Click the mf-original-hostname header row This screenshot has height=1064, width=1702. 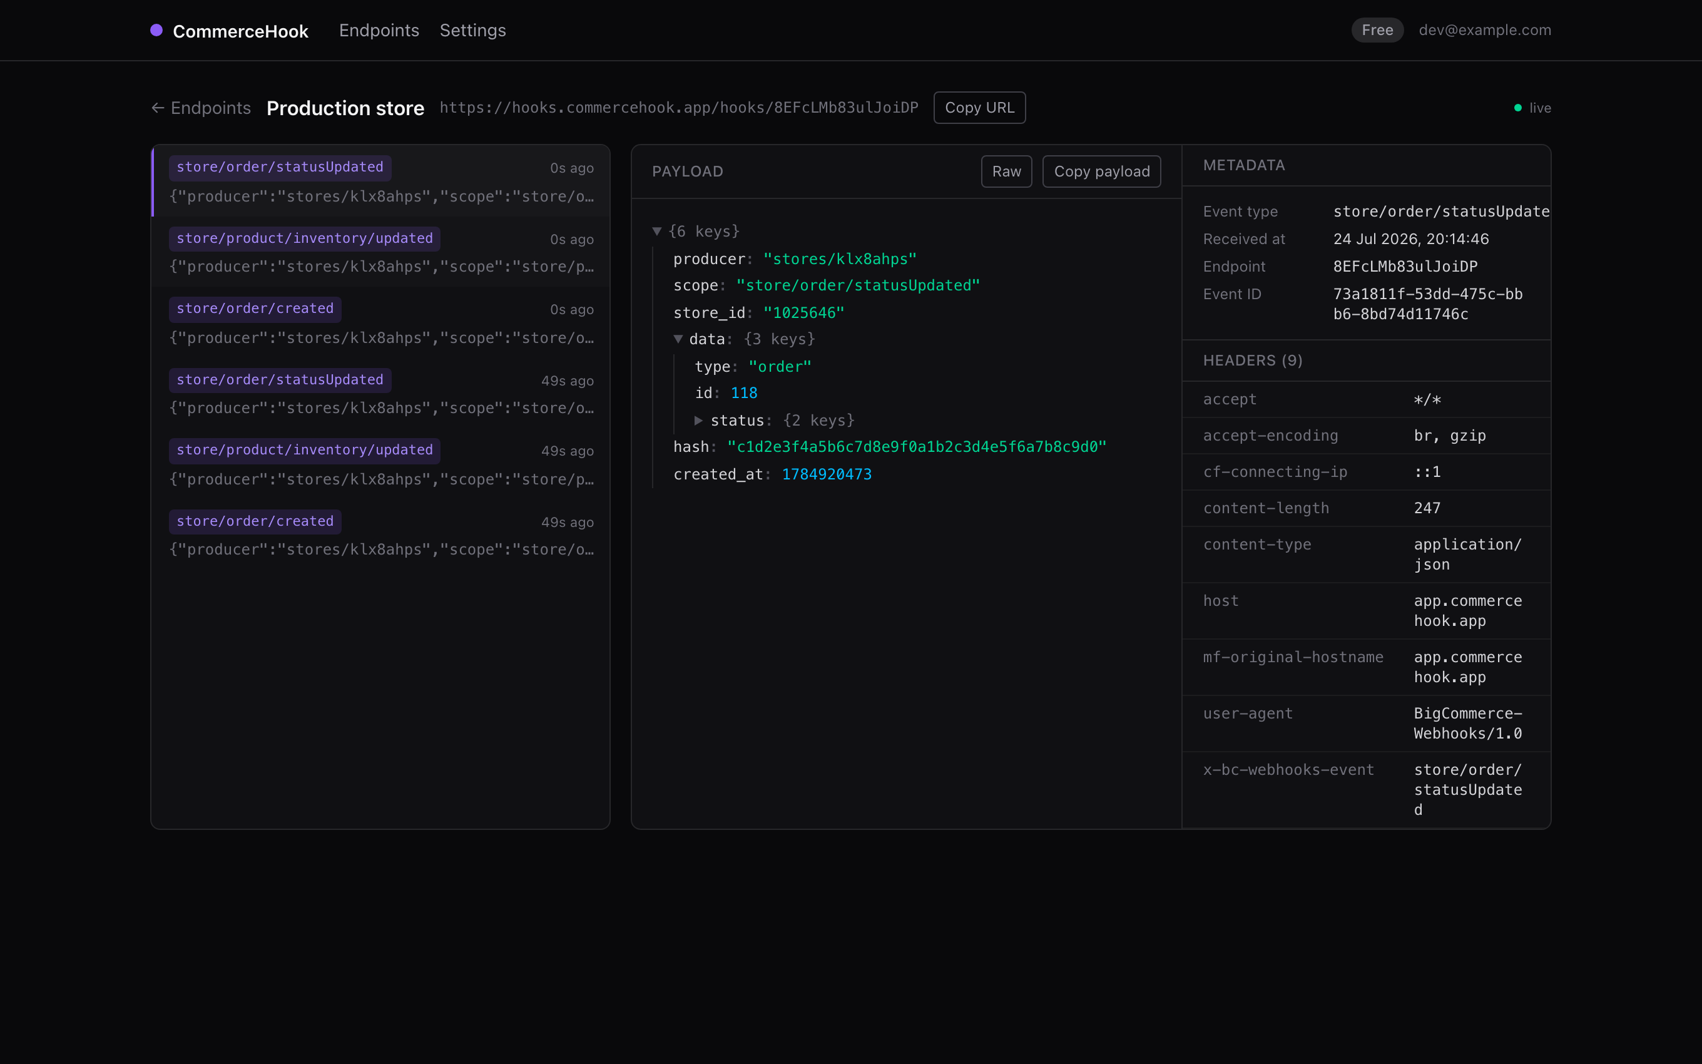click(1366, 667)
